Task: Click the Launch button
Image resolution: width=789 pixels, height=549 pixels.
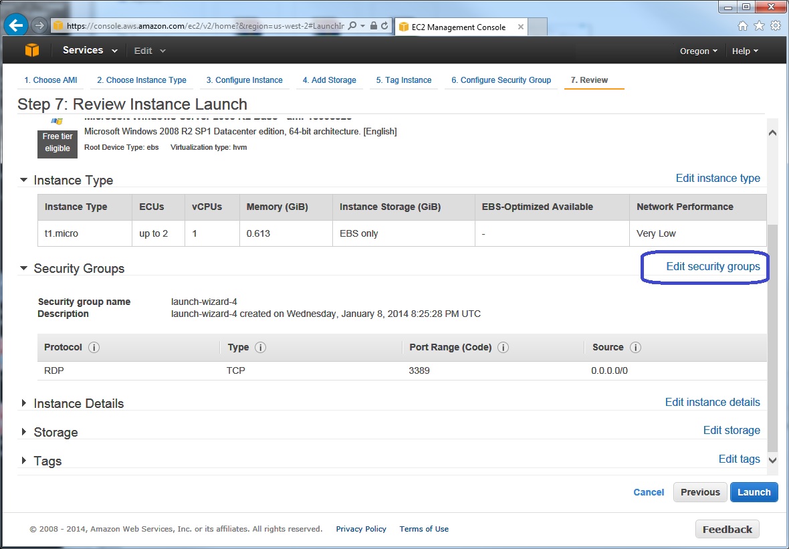Action: pos(754,492)
